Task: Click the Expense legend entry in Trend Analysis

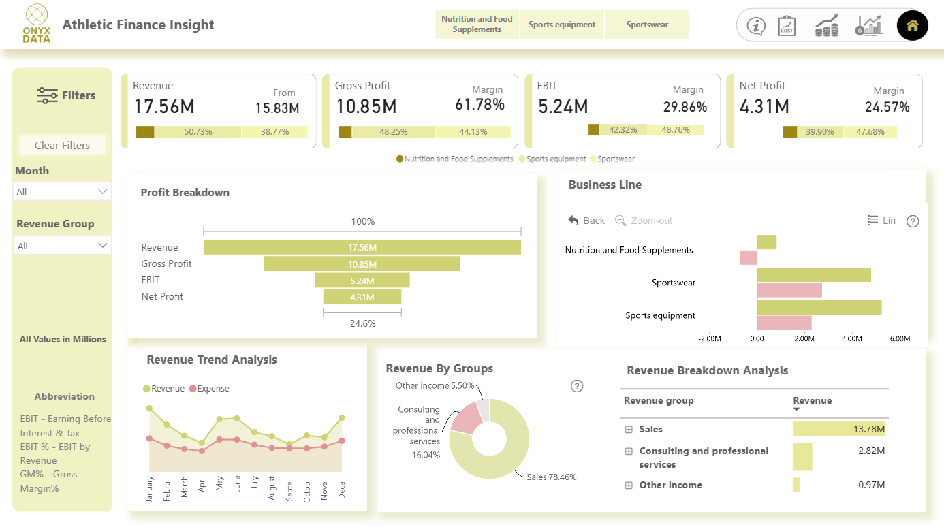Action: (x=209, y=389)
